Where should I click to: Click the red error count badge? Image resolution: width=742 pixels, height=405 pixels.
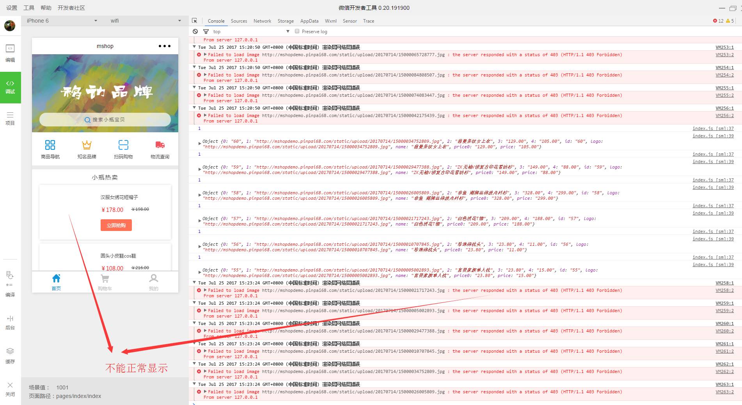(x=718, y=21)
